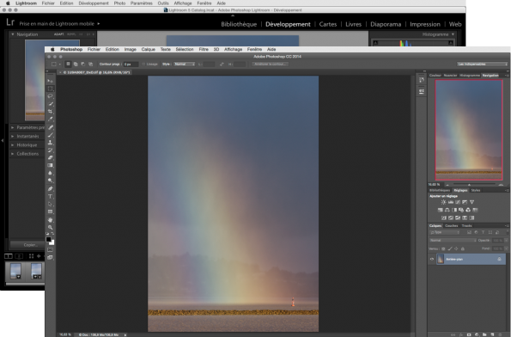Select the Lasso tool in Photoshop toolbar
This screenshot has width=511, height=337.
[50, 96]
